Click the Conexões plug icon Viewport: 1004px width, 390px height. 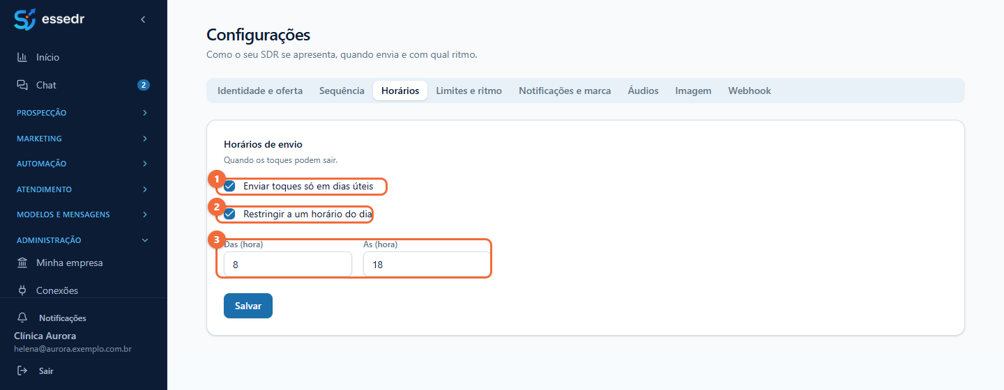coord(22,290)
